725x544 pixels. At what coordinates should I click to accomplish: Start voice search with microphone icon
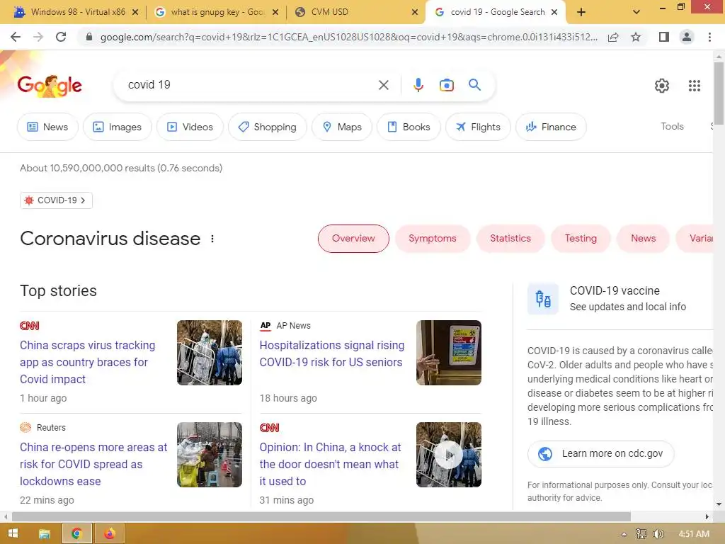tap(418, 85)
